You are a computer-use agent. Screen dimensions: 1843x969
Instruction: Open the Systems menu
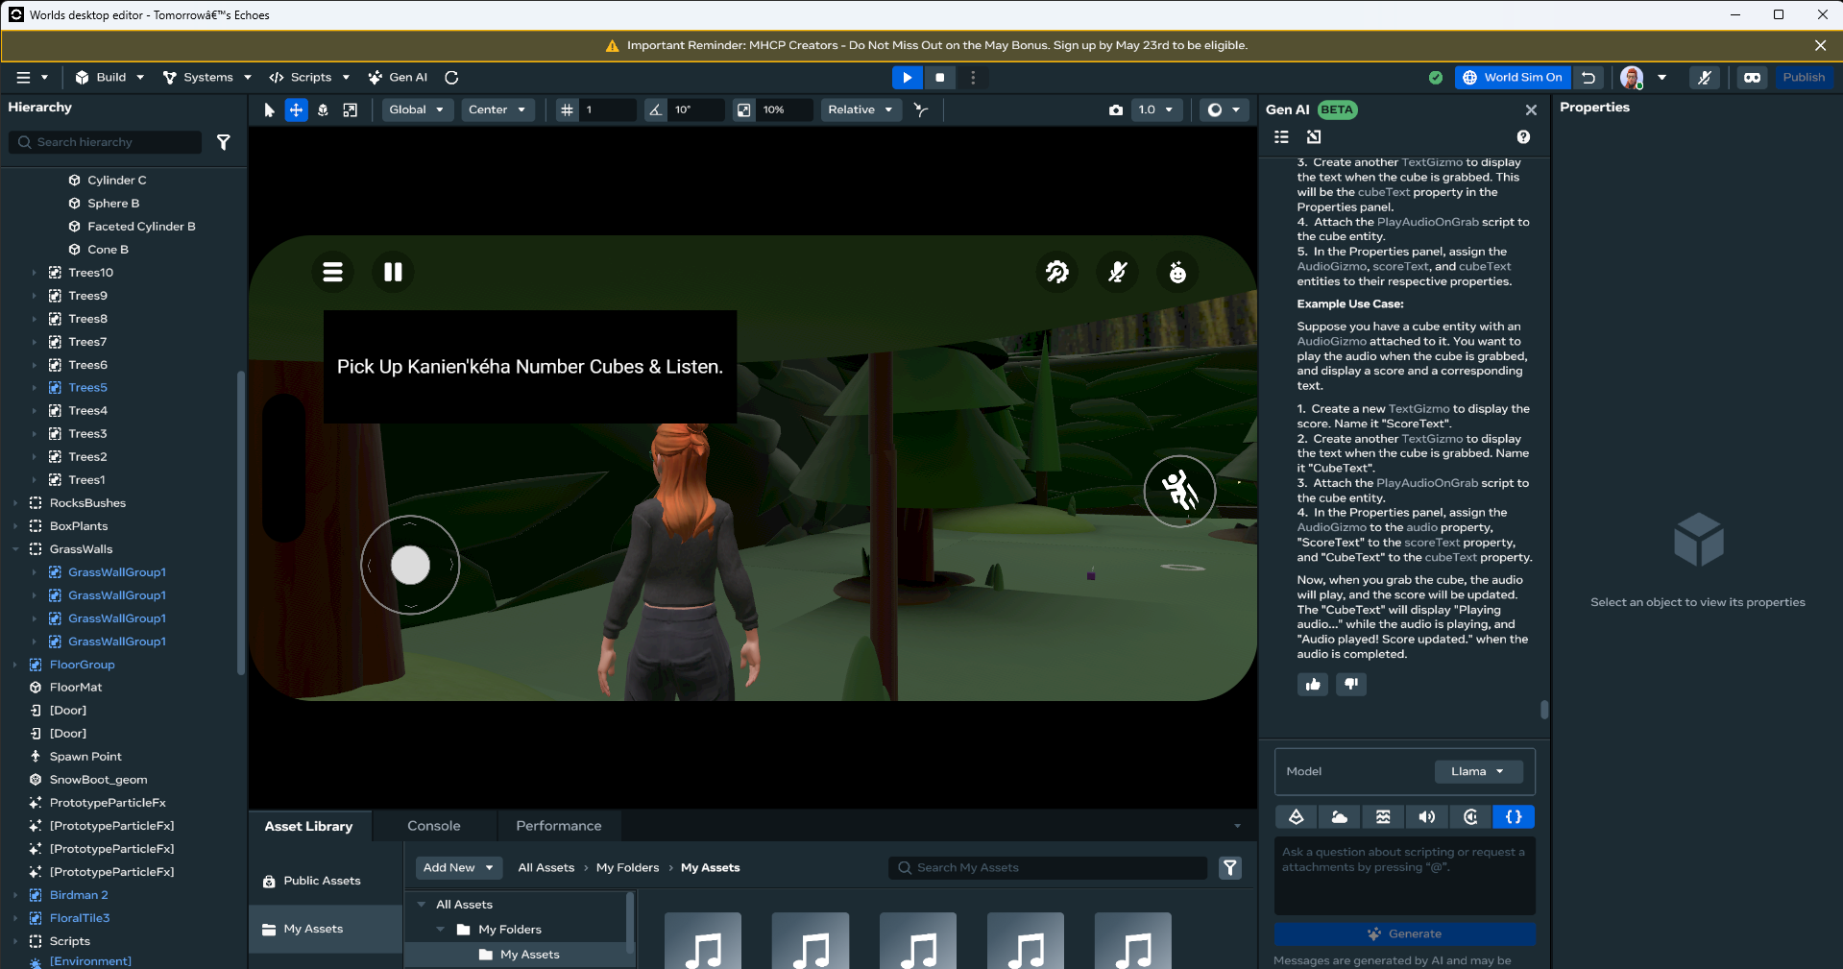pos(206,78)
